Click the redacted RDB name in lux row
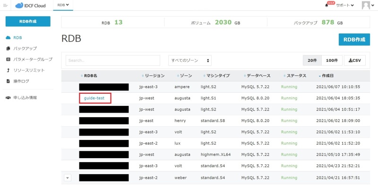Viewport: 378px width, 186px height. 104,143
